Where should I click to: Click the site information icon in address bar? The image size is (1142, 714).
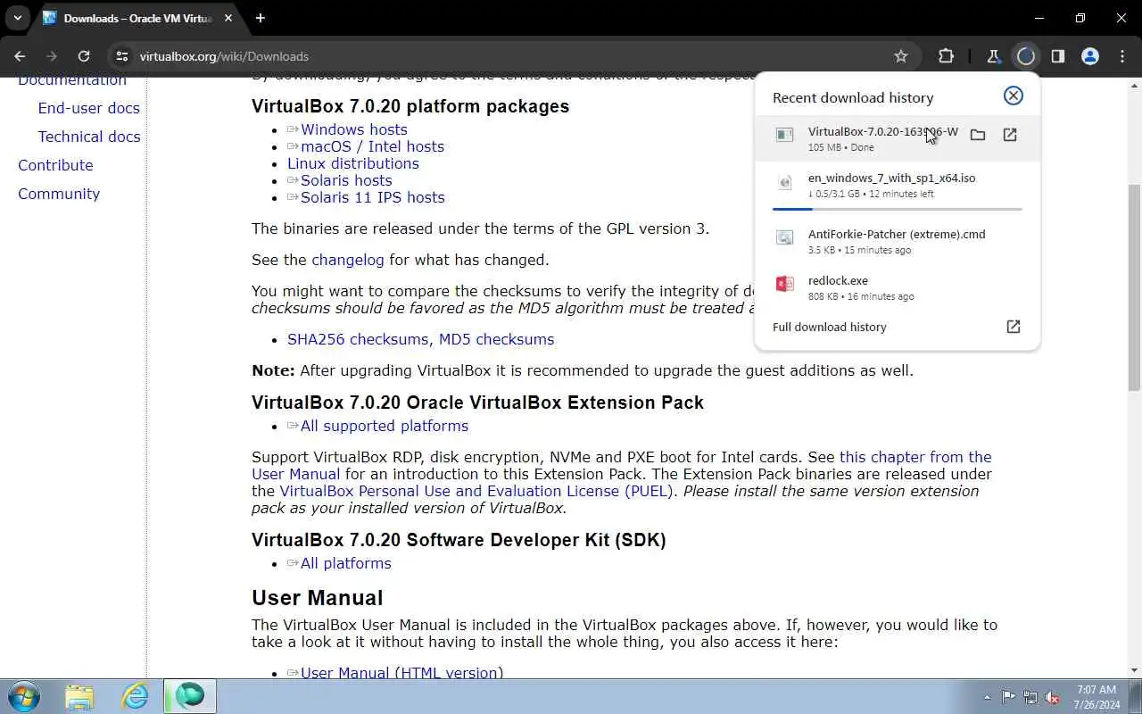click(122, 56)
